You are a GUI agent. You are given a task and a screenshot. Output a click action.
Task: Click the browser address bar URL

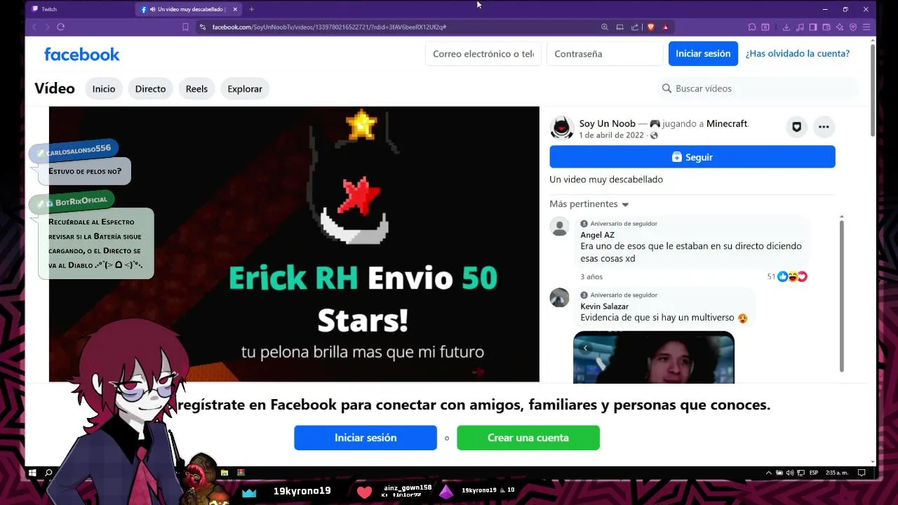coord(329,27)
